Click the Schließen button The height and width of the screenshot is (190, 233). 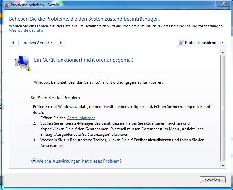(x=212, y=180)
